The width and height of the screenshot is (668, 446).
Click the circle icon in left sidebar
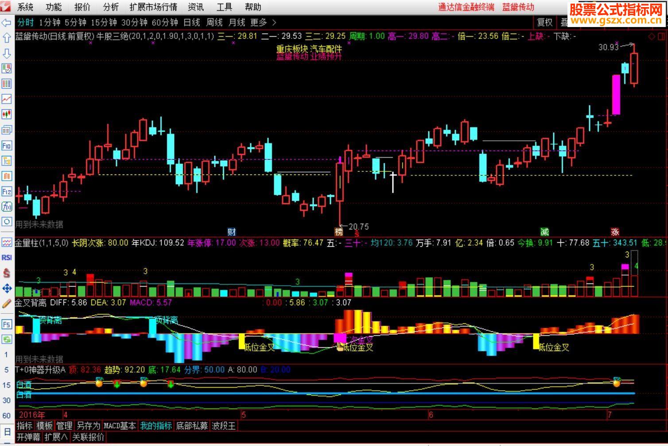pyautogui.click(x=7, y=222)
